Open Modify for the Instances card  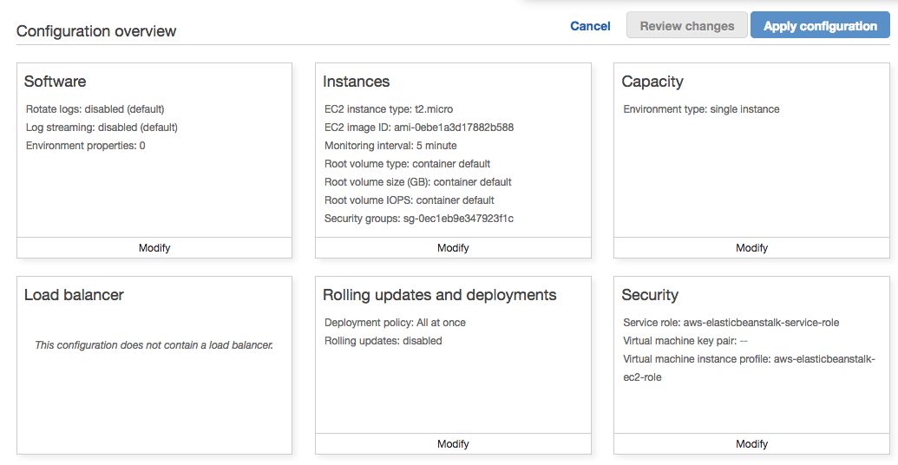click(x=453, y=248)
